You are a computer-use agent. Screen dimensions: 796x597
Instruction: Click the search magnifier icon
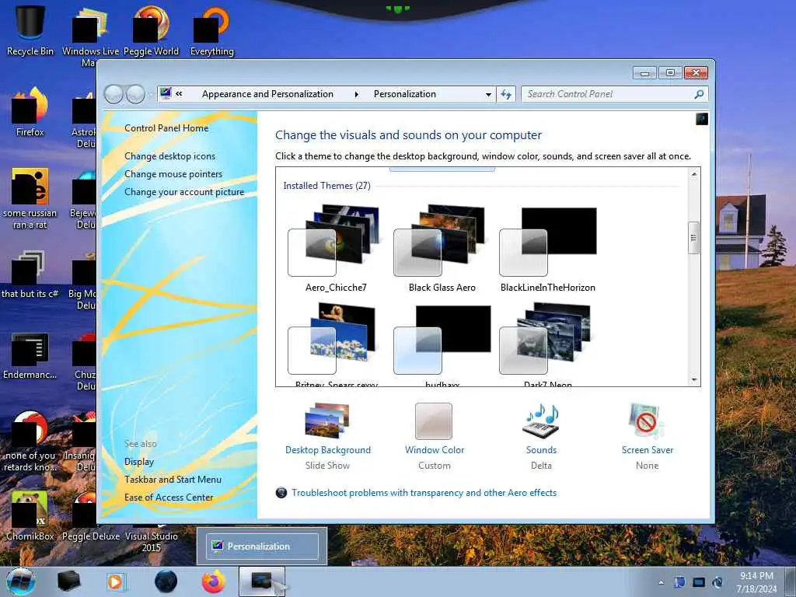click(699, 94)
